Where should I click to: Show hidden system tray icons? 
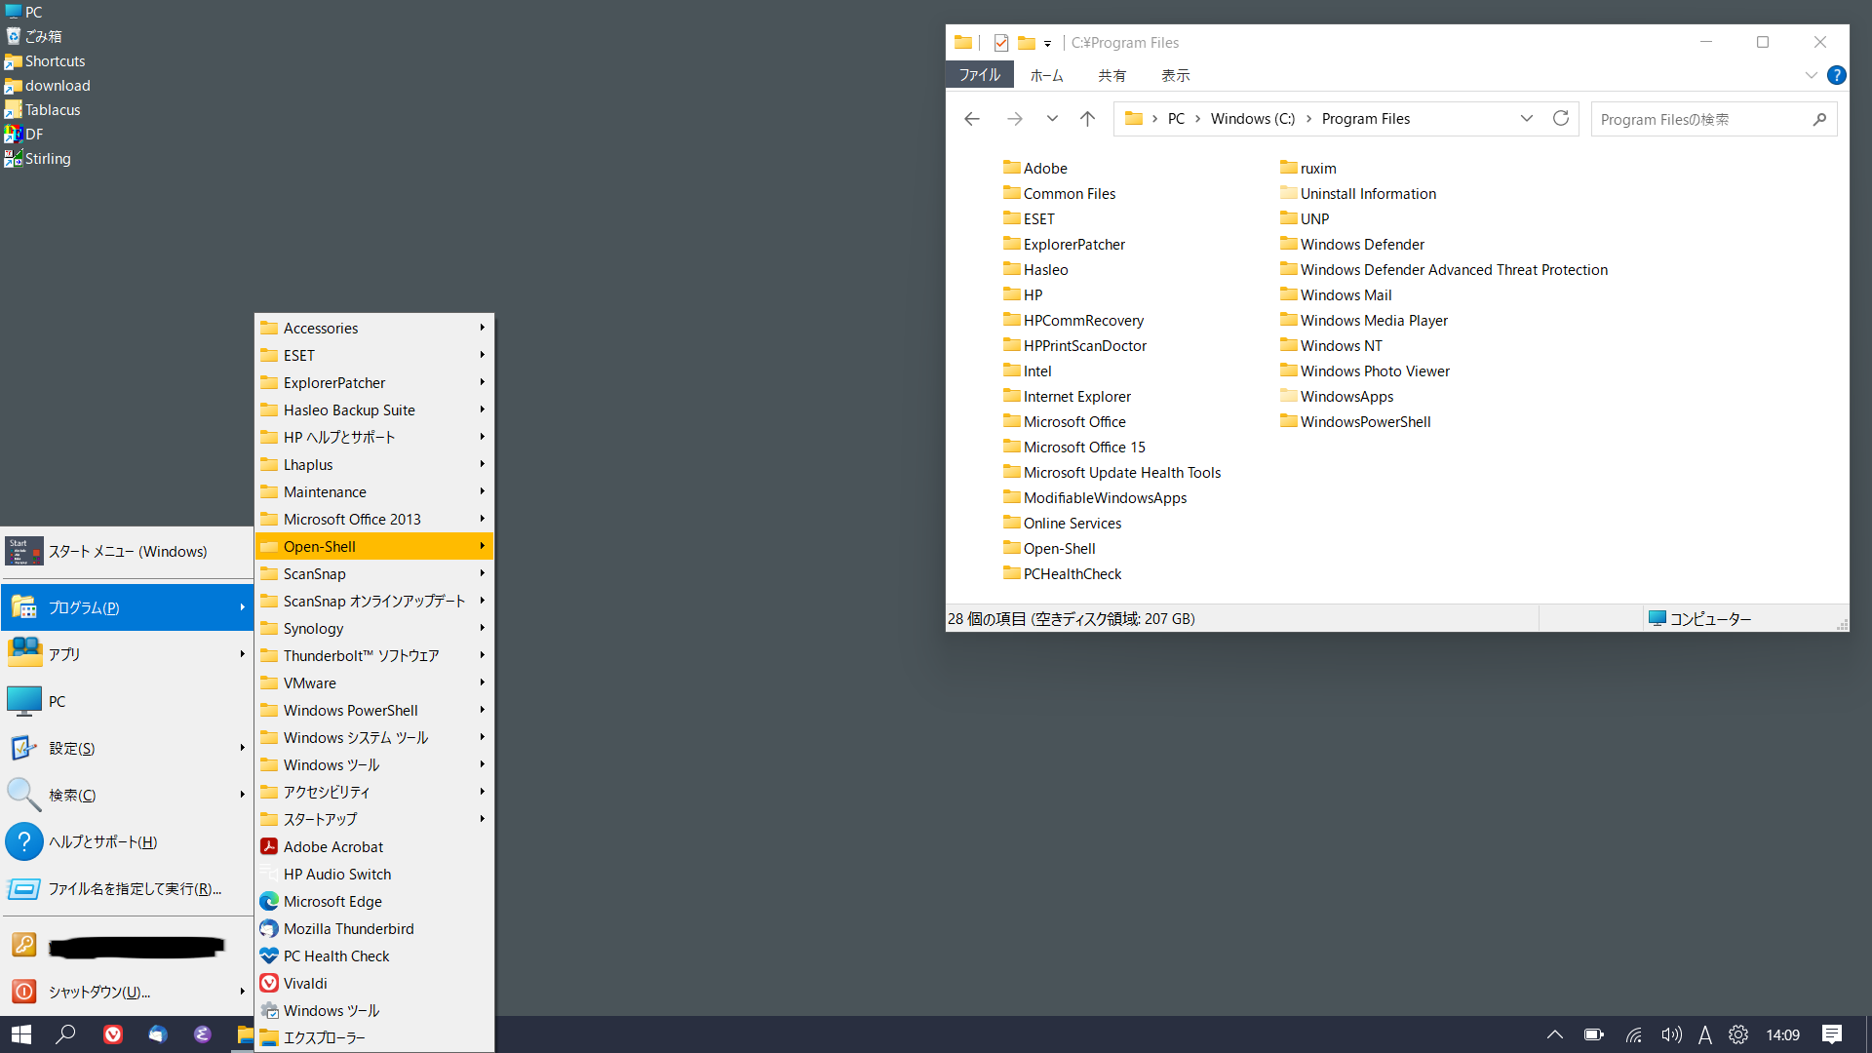click(x=1554, y=1034)
